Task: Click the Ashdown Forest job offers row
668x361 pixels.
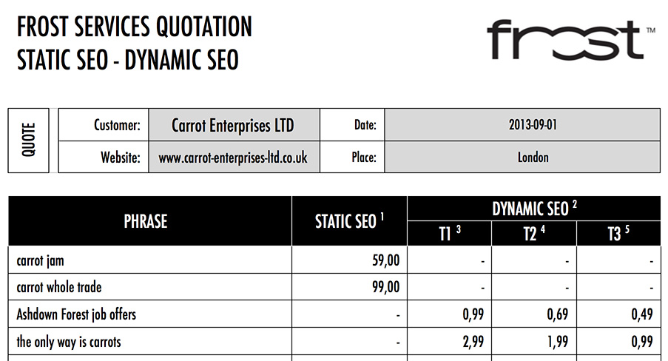Action: 334,314
